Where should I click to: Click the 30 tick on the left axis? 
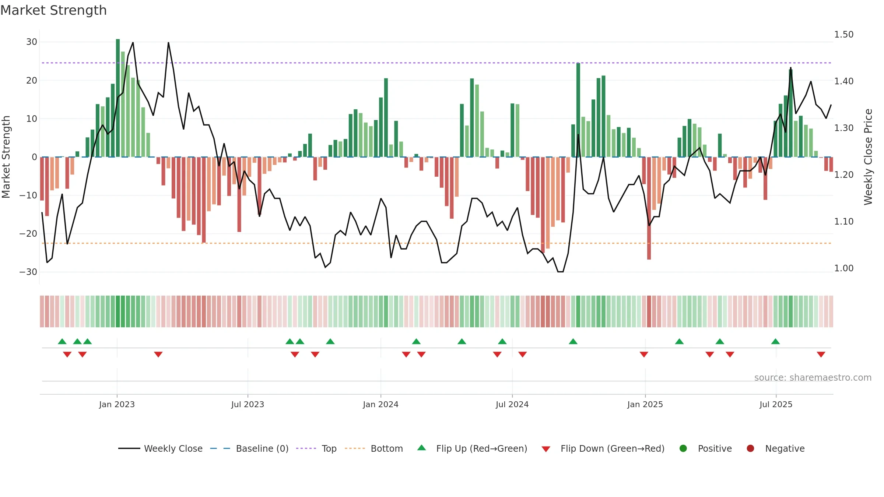click(32, 42)
